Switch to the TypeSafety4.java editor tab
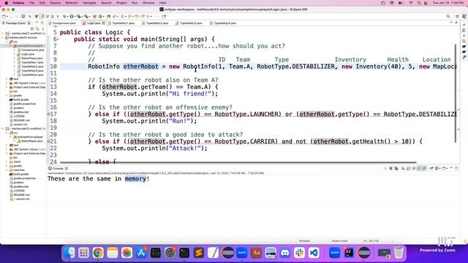Image resolution: width=468 pixels, height=263 pixels. click(x=225, y=23)
